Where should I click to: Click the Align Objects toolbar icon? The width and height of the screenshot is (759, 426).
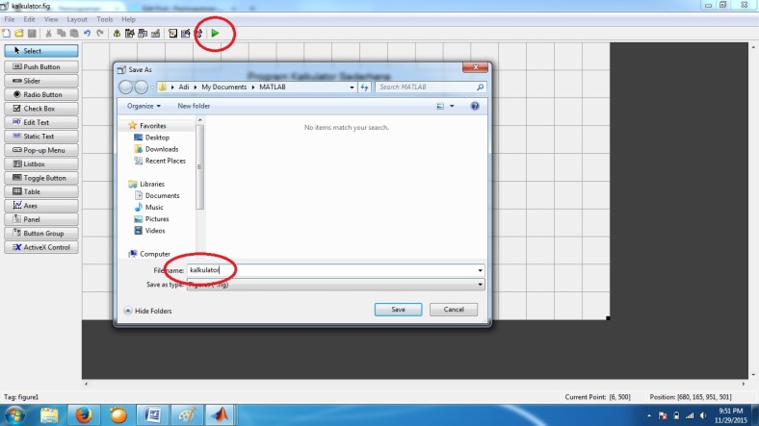(x=117, y=34)
